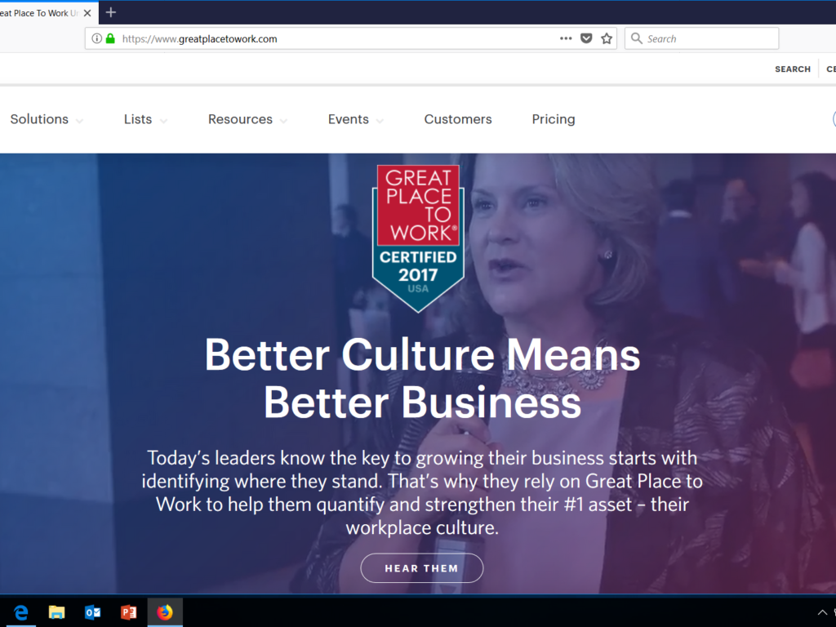
Task: Open PowerPoint from the taskbar
Action: click(x=128, y=612)
